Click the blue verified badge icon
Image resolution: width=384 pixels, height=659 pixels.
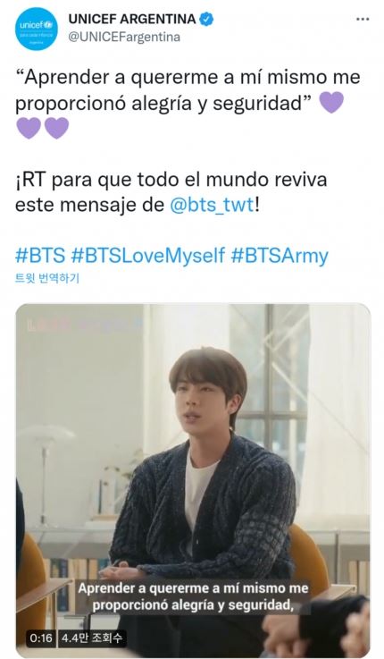207,19
